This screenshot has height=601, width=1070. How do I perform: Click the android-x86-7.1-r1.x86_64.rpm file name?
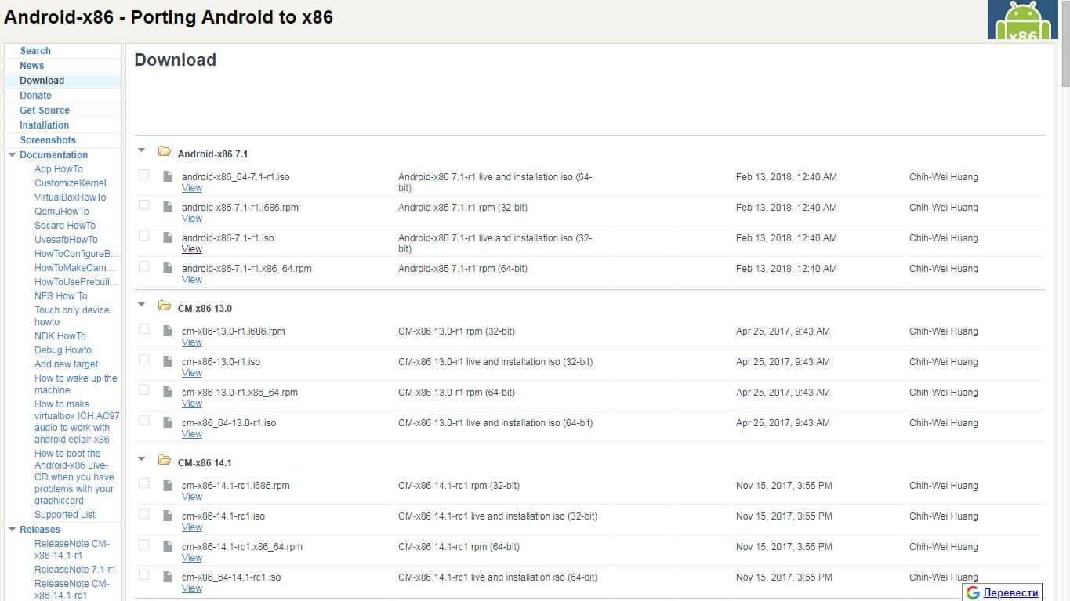point(247,269)
